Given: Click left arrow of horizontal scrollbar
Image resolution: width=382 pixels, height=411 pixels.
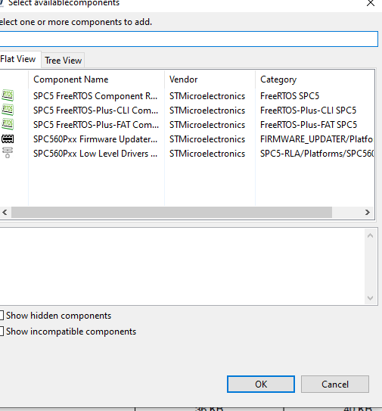Looking at the screenshot, I should coord(5,212).
